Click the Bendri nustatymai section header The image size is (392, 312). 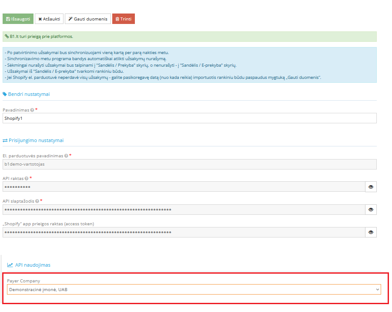pos(27,94)
